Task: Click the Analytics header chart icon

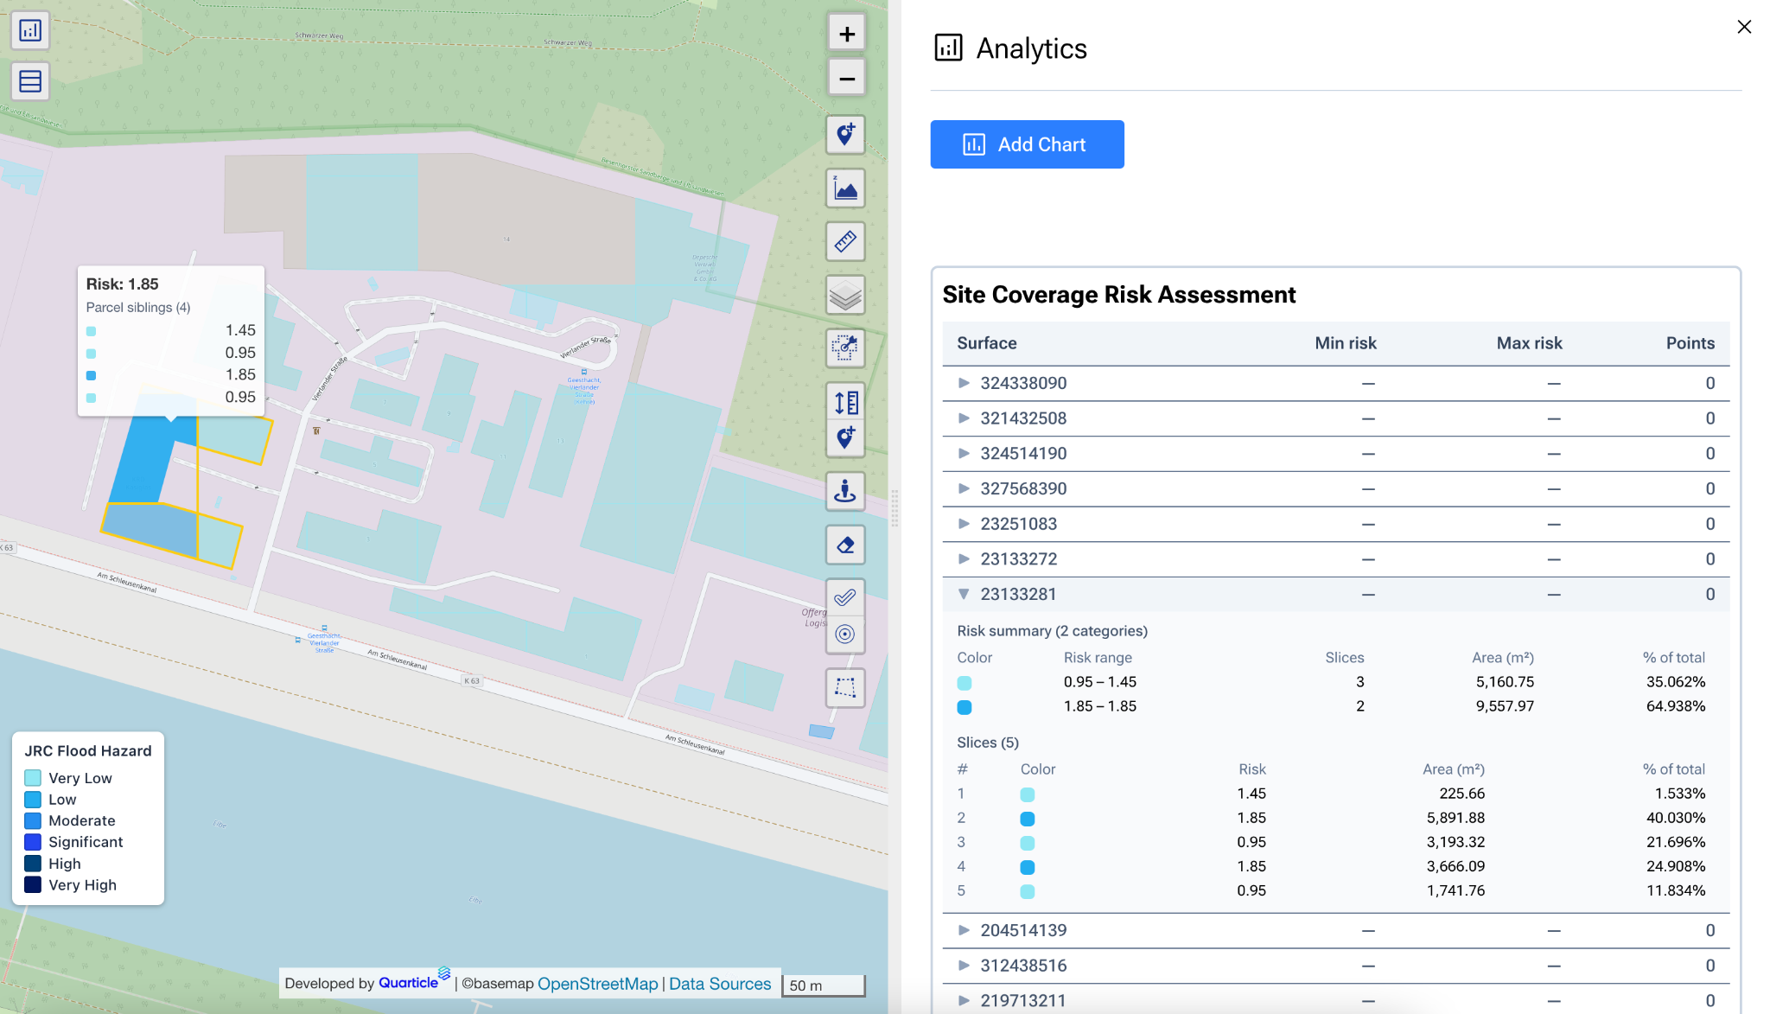Action: tap(948, 48)
